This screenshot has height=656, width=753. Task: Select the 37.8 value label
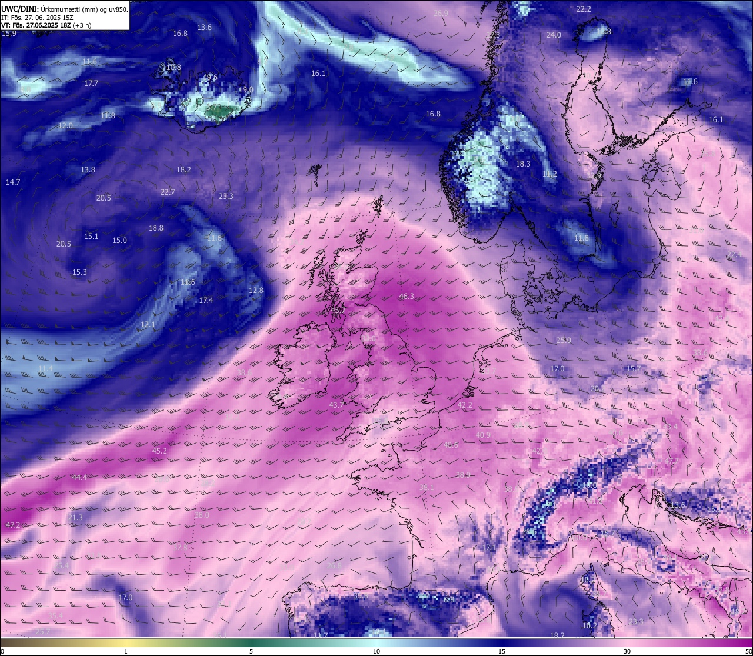click(x=180, y=548)
